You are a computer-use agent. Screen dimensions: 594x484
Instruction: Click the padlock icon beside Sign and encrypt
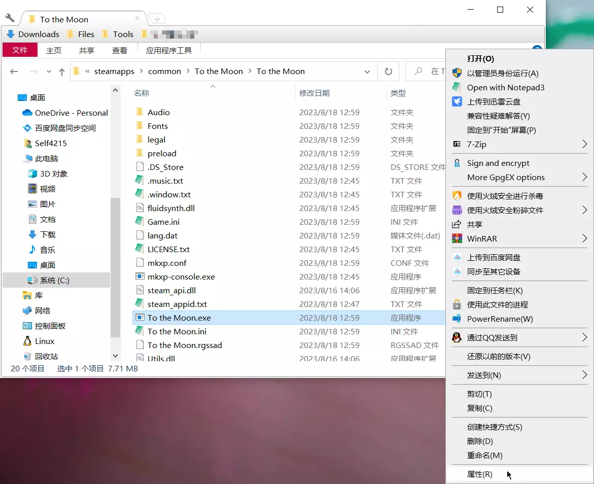tap(457, 163)
